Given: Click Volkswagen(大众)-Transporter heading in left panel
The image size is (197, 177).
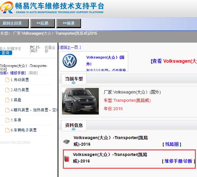Looking at the screenshot, I should (x=24, y=67).
